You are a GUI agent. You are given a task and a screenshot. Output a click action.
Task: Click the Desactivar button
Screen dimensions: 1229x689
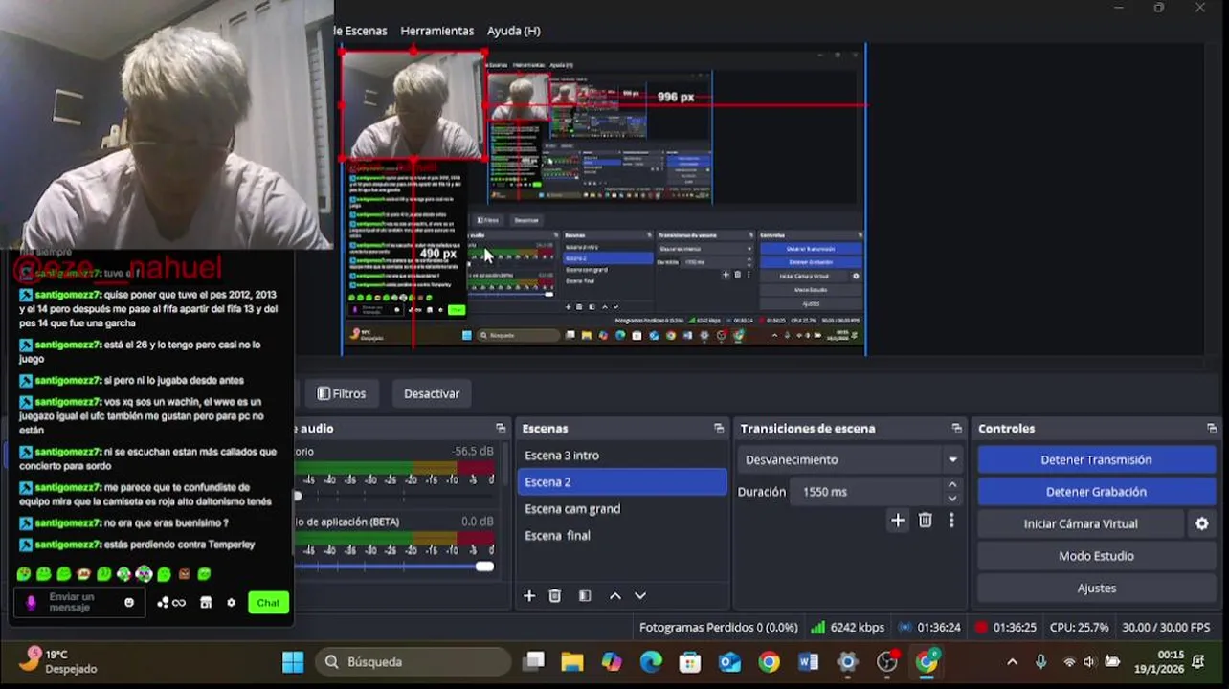click(x=432, y=393)
